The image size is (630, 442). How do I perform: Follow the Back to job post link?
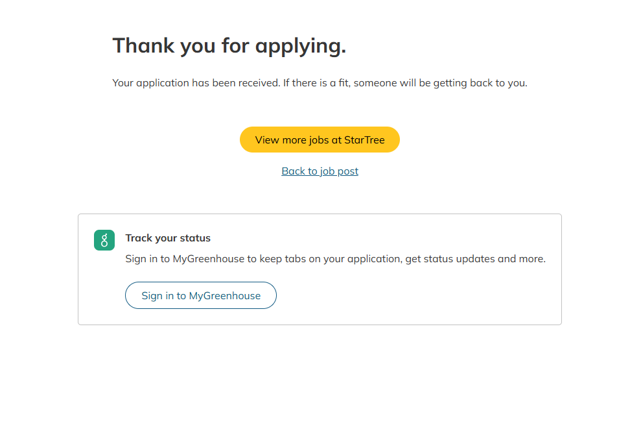click(x=320, y=171)
